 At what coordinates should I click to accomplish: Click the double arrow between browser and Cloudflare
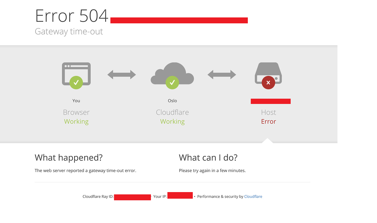coord(122,74)
